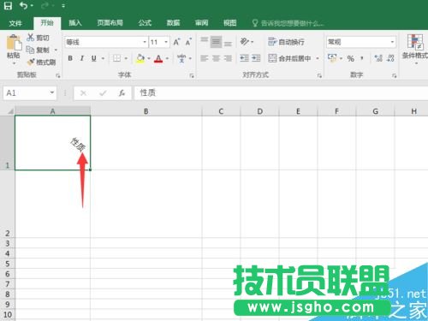Viewport: 428px width, 321px height.
Task: Click the Align Right icon
Action: [228, 58]
